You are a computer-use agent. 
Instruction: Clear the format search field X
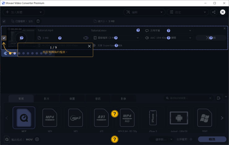pyautogui.click(x=210, y=98)
